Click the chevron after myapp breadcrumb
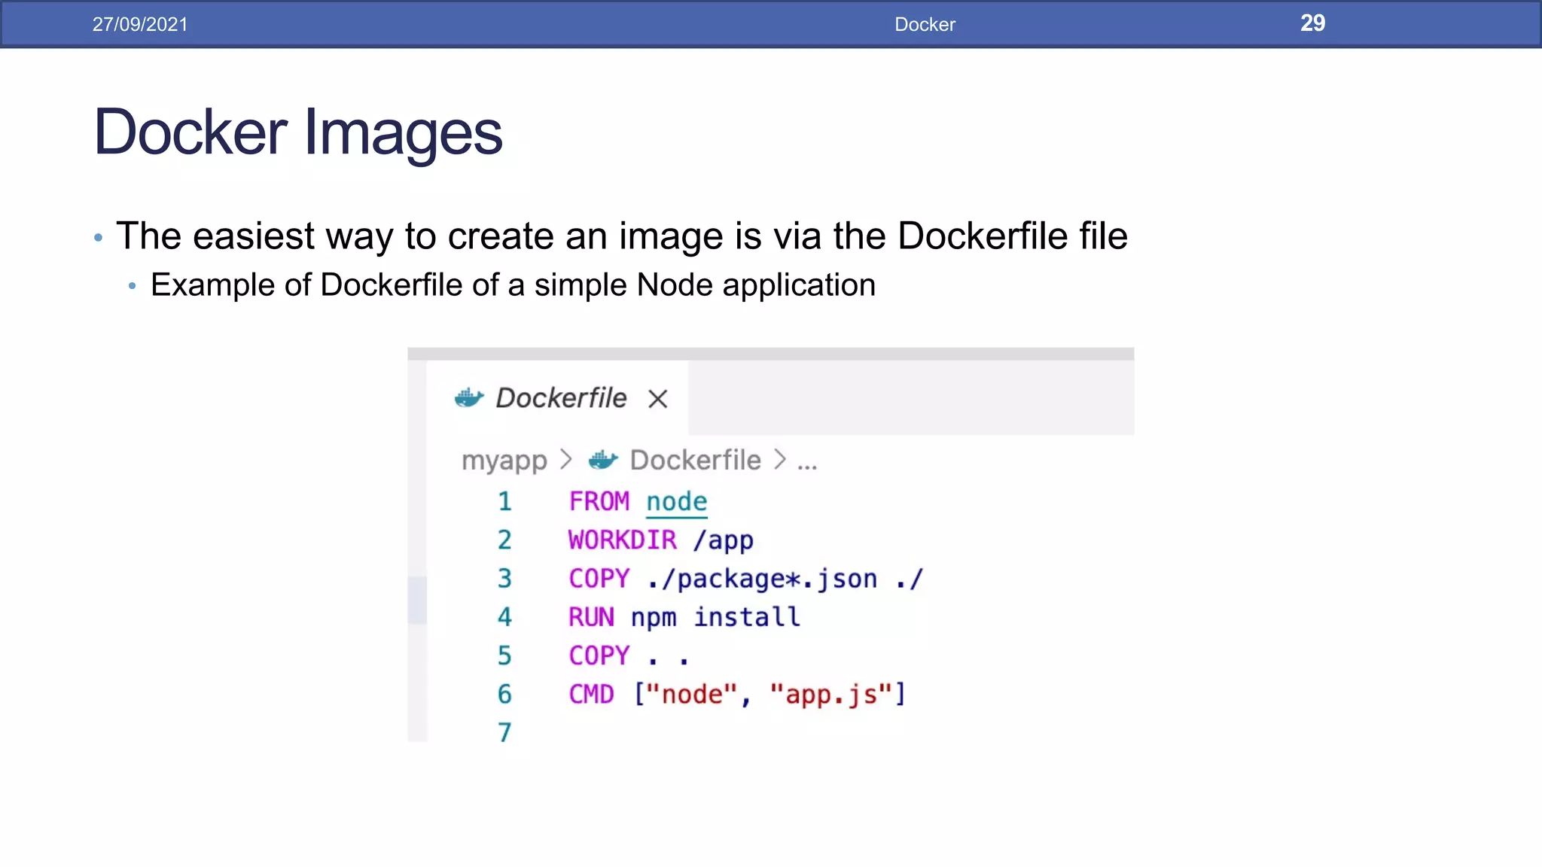This screenshot has width=1542, height=867. 566,460
